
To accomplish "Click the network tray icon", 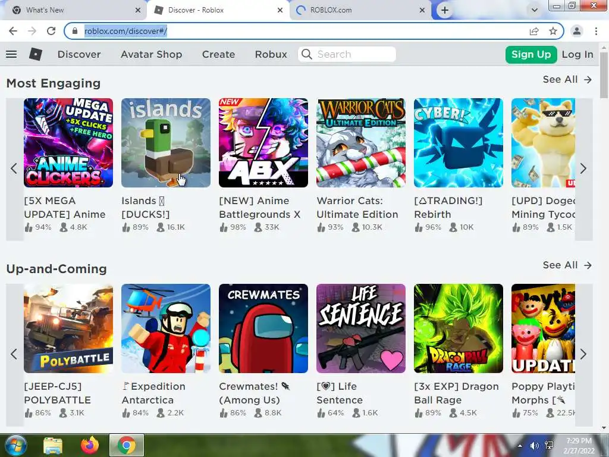I will point(549,446).
